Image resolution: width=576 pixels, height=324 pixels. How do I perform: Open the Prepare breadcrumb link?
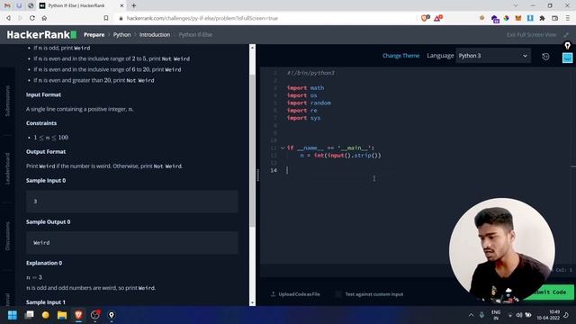pyautogui.click(x=94, y=35)
